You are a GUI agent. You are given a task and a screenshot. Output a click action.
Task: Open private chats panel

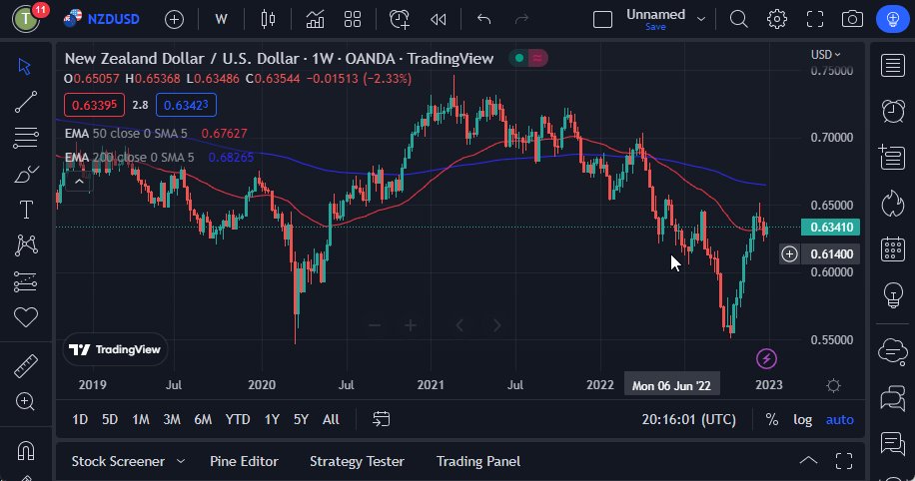(893, 398)
